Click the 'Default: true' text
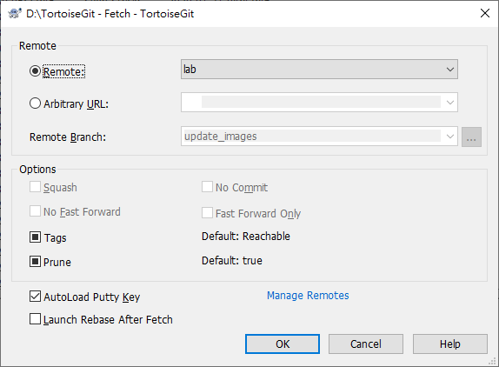 coord(232,261)
